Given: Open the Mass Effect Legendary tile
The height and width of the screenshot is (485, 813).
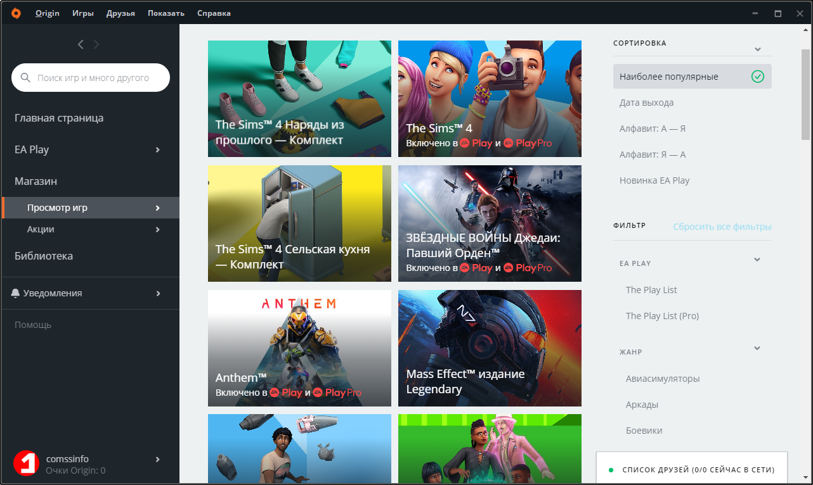Looking at the screenshot, I should point(490,348).
